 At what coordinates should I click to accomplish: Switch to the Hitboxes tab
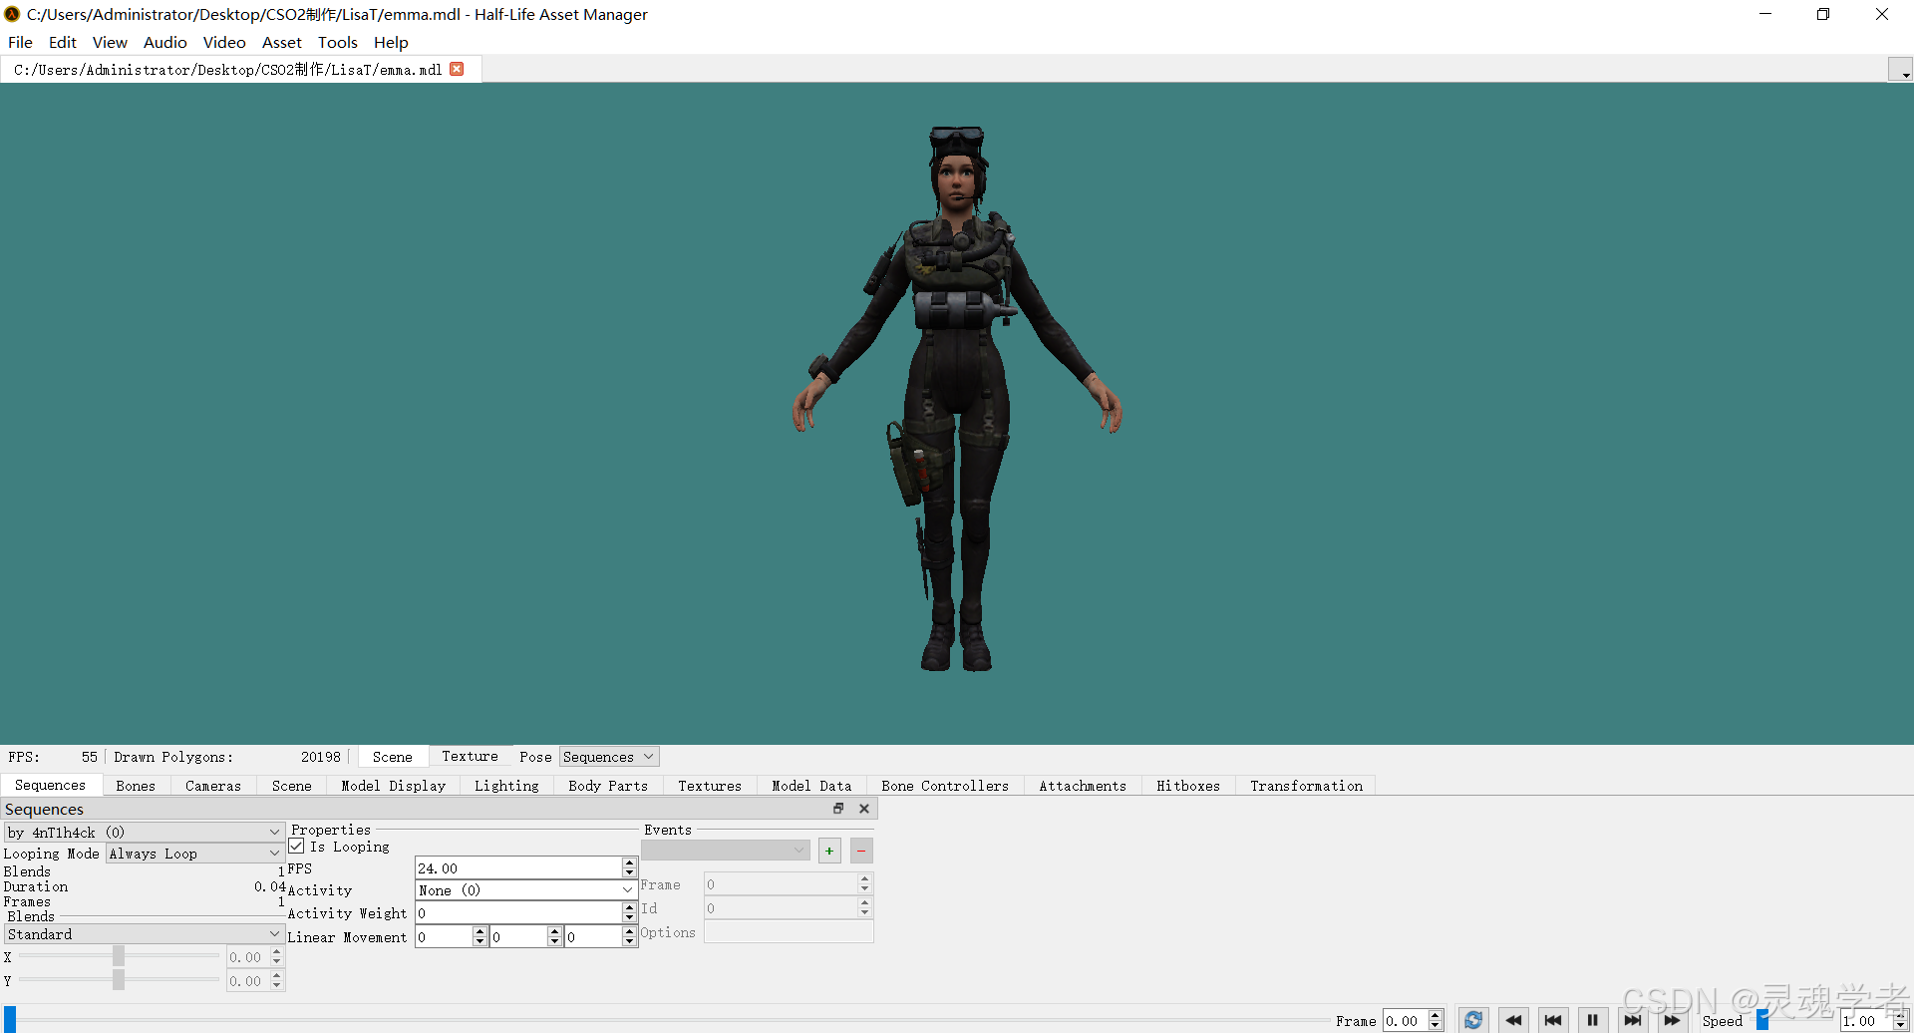1188,786
